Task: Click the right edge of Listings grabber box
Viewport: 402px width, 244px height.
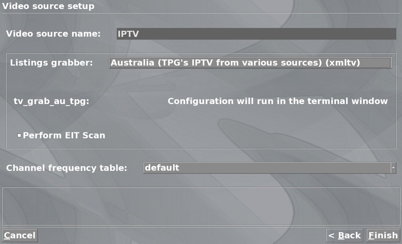Action: tap(391, 63)
